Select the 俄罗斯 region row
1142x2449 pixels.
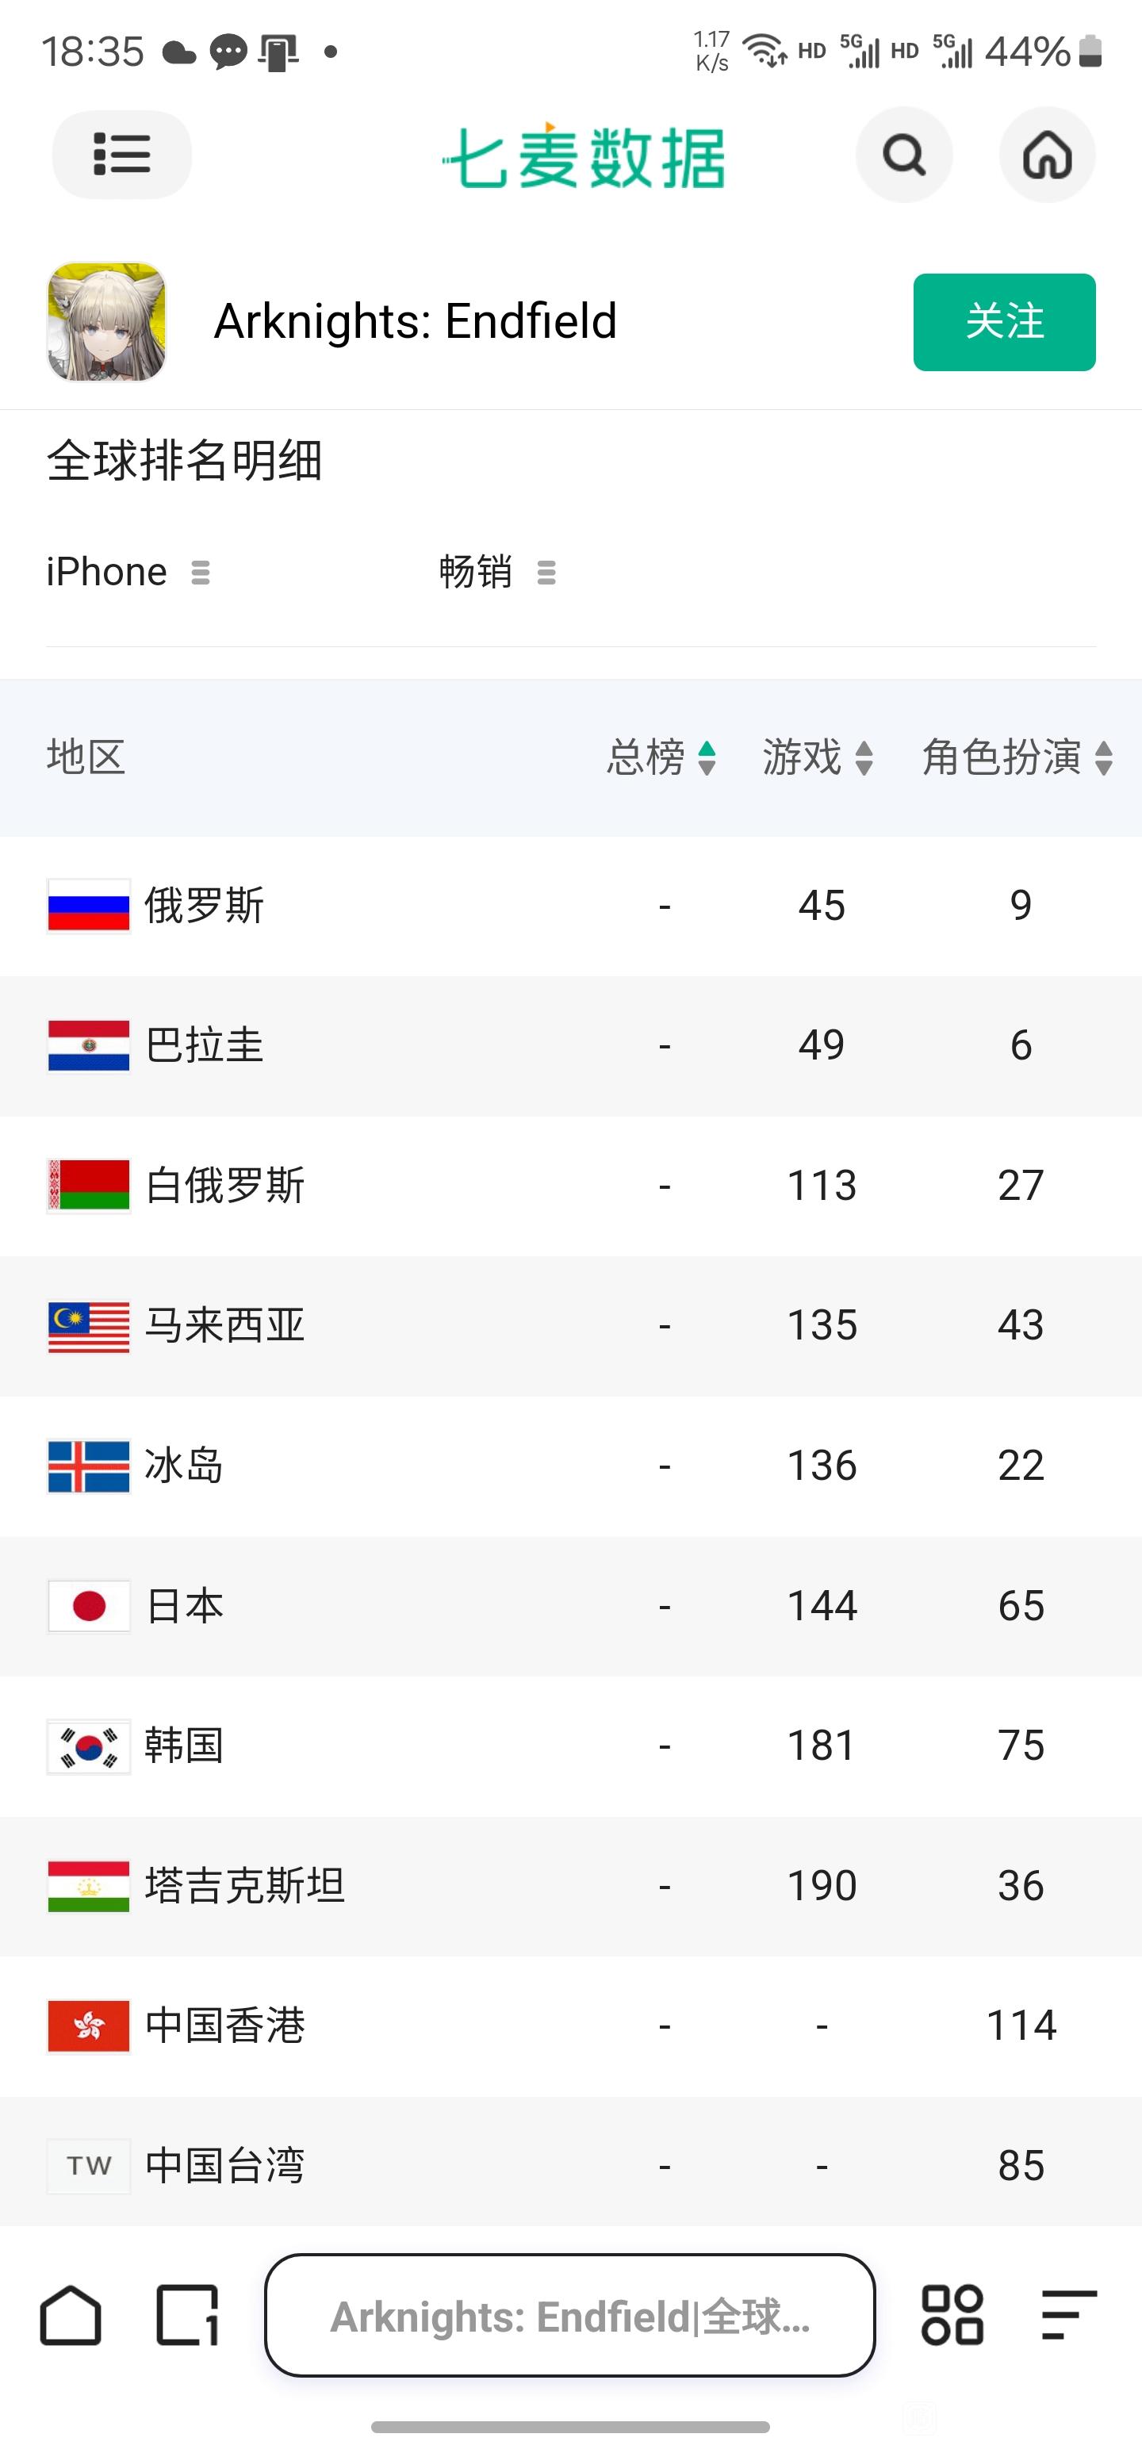point(570,906)
